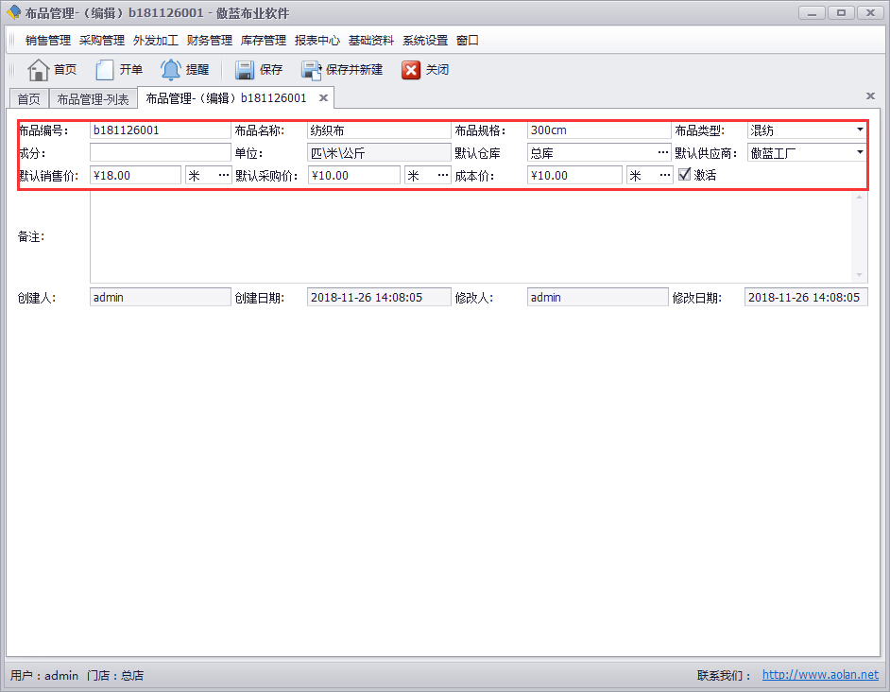
Task: Click the red 关闭 close icon in toolbar
Action: [x=411, y=70]
